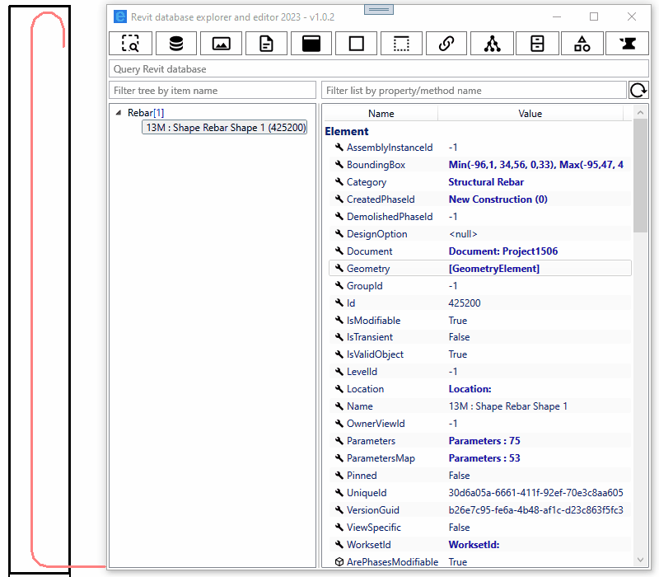
Task: Select the GroupId property name
Action: (x=364, y=286)
